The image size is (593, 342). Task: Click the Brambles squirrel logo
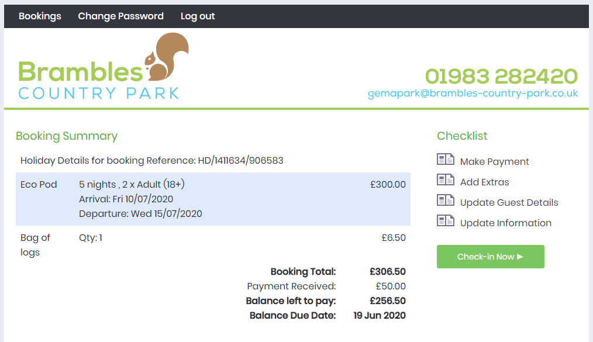tap(167, 57)
